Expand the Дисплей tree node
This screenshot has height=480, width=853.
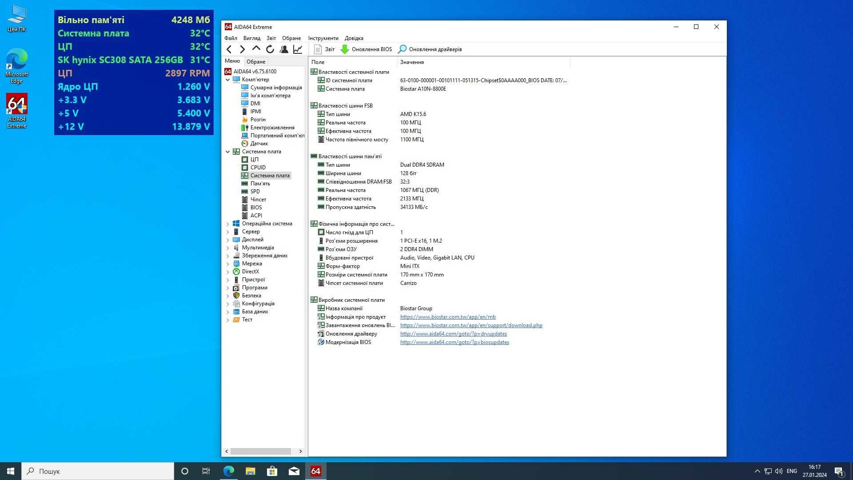tap(228, 240)
